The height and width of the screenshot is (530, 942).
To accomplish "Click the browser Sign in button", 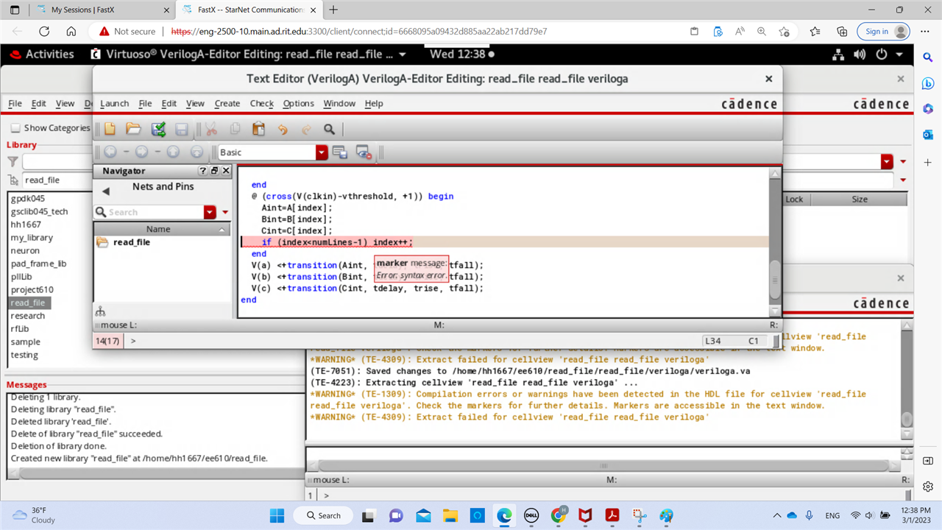I will (x=883, y=32).
